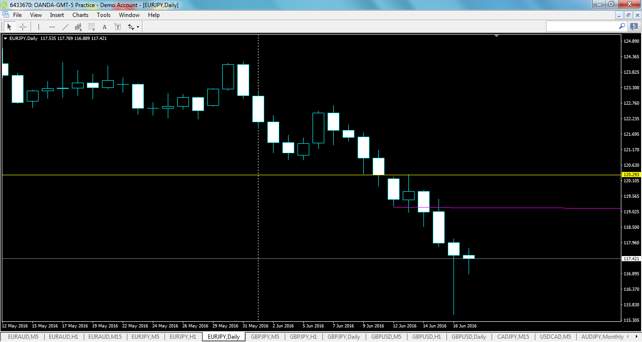Select the Equidistant Channel tool
Screen dimensions: 642x342
[x=78, y=26]
